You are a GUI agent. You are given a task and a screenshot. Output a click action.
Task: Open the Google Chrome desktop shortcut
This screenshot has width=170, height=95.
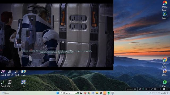[165, 63]
